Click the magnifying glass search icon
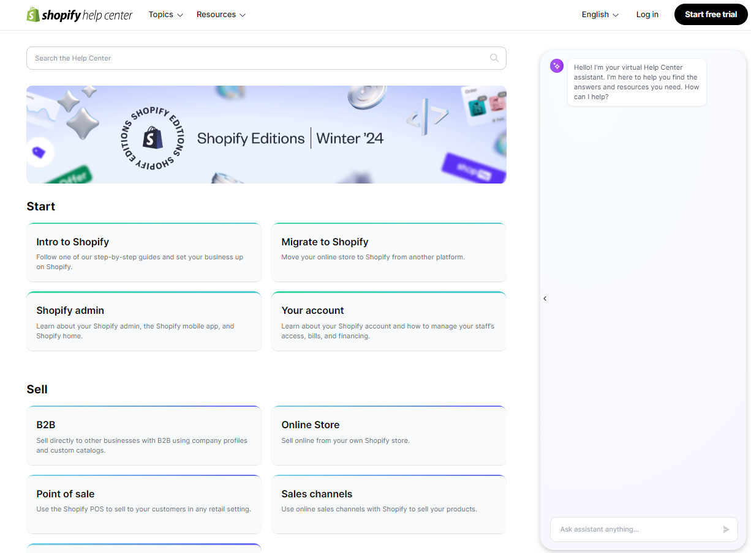 pos(494,58)
